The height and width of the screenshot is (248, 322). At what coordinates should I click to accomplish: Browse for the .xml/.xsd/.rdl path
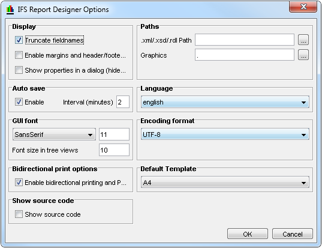pos(303,40)
